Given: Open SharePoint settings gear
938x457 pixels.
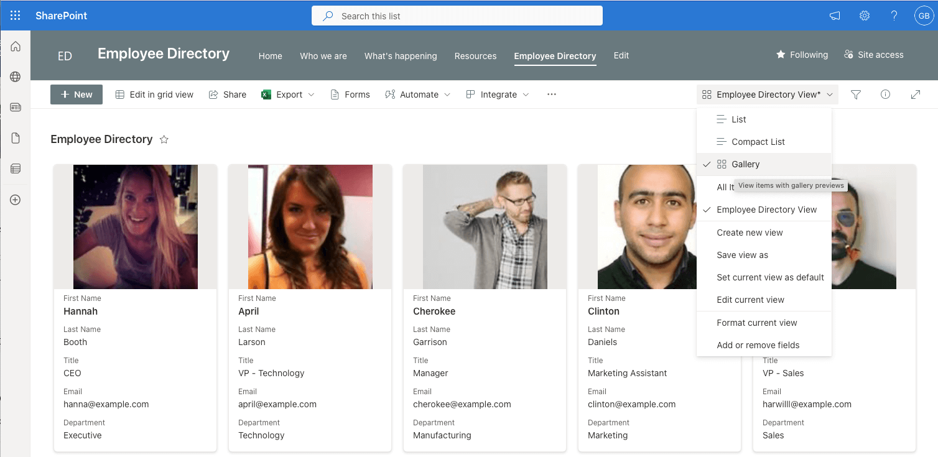Looking at the screenshot, I should (x=864, y=16).
